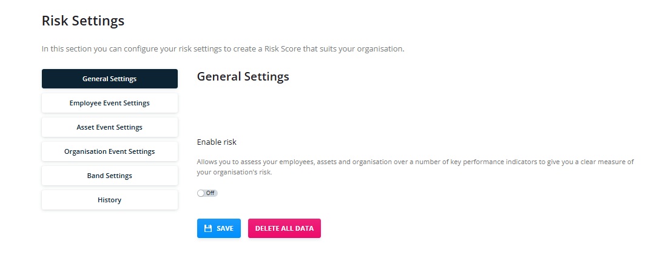Click the Off label on the risk toggle
The width and height of the screenshot is (660, 258).
[x=210, y=193]
